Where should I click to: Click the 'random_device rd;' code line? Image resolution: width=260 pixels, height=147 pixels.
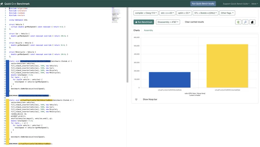tap(19, 114)
